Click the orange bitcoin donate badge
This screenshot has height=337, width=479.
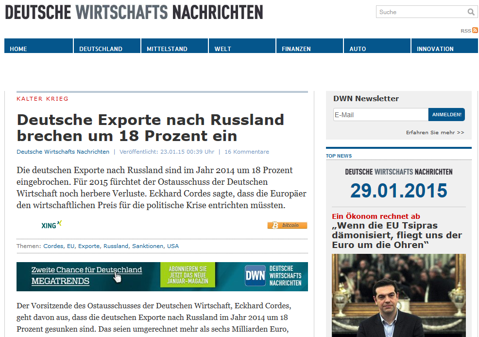tap(287, 225)
